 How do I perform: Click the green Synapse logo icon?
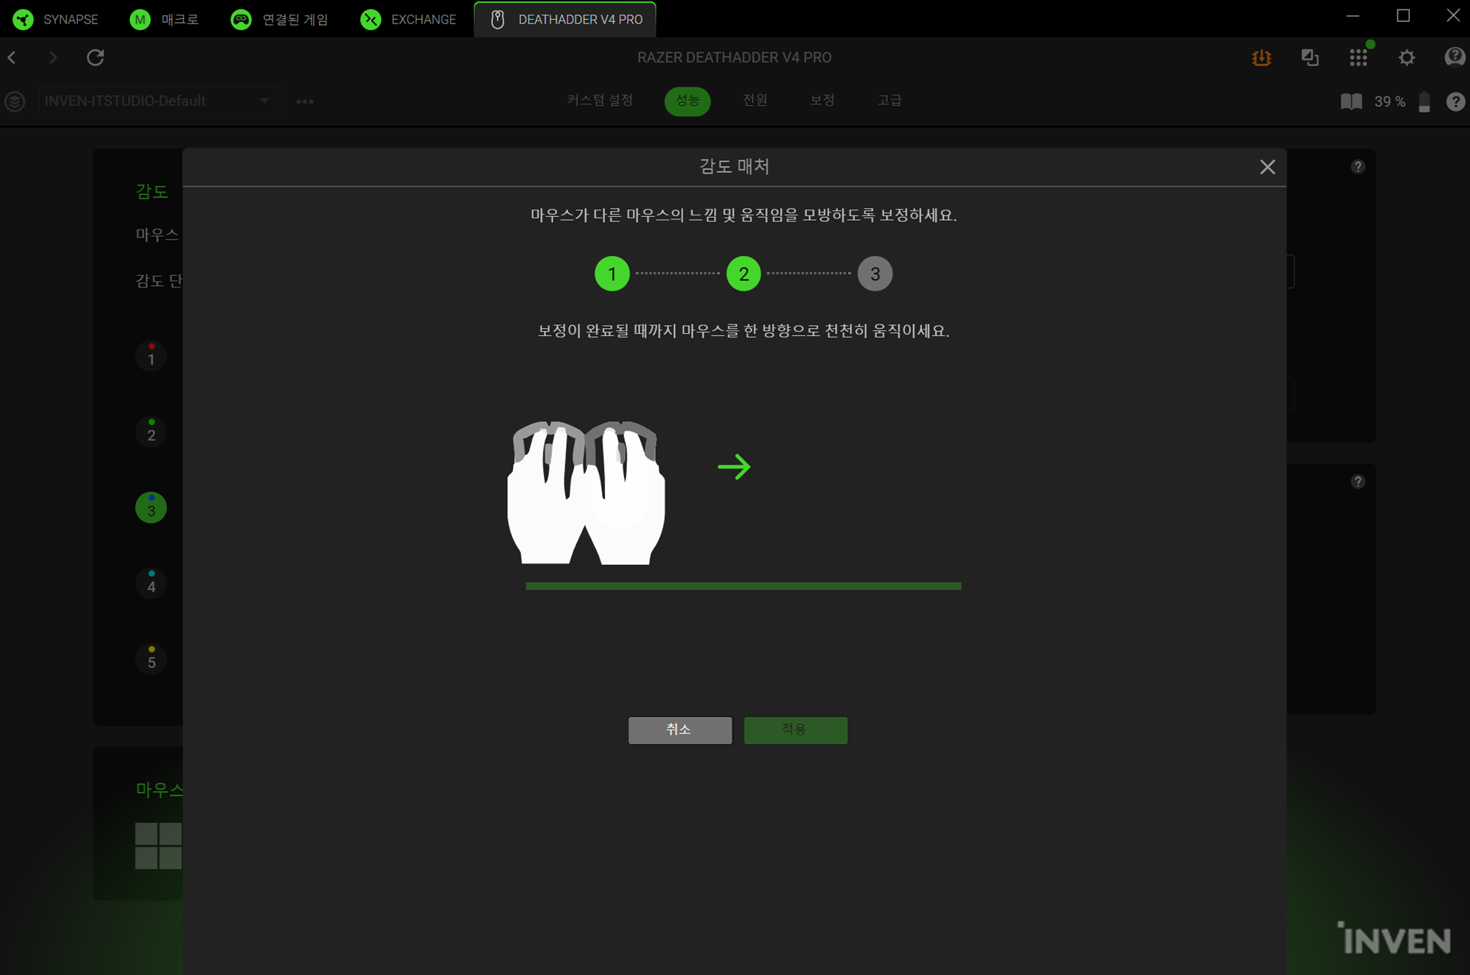tap(24, 19)
